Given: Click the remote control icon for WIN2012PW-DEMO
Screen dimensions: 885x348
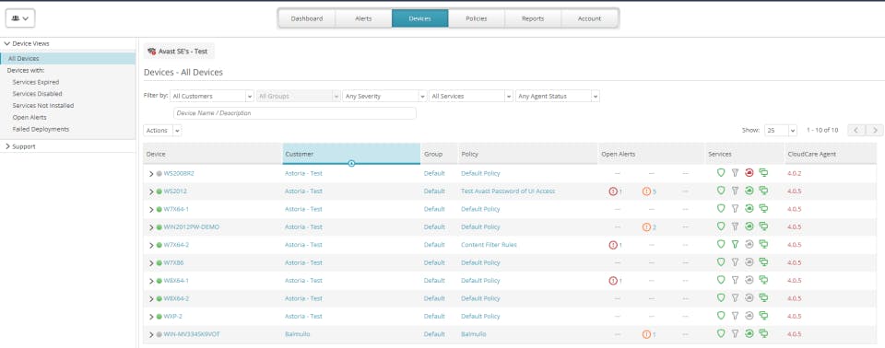Looking at the screenshot, I should point(763,226).
